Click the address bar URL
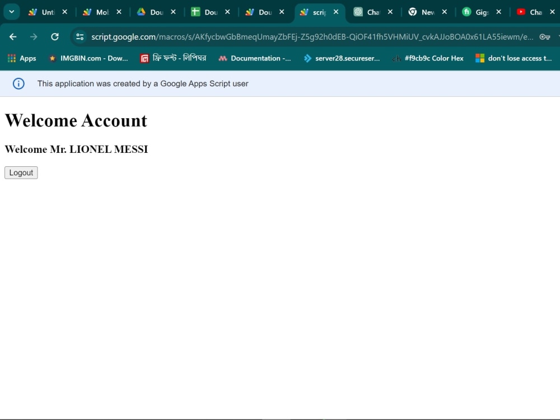 tap(312, 37)
